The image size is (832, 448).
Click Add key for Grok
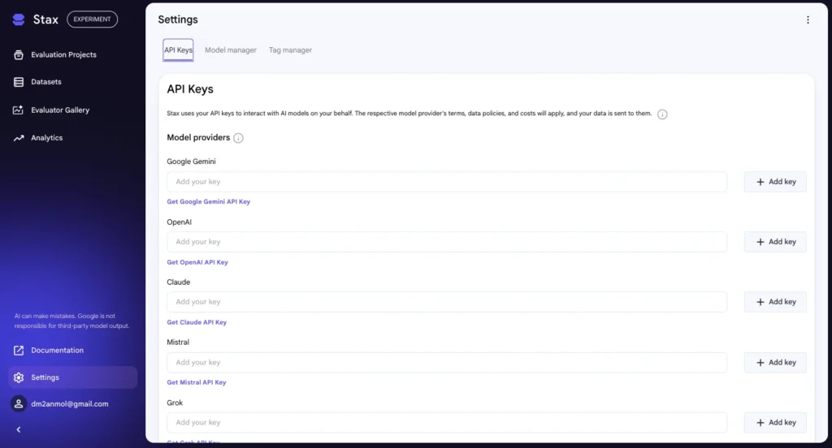775,423
